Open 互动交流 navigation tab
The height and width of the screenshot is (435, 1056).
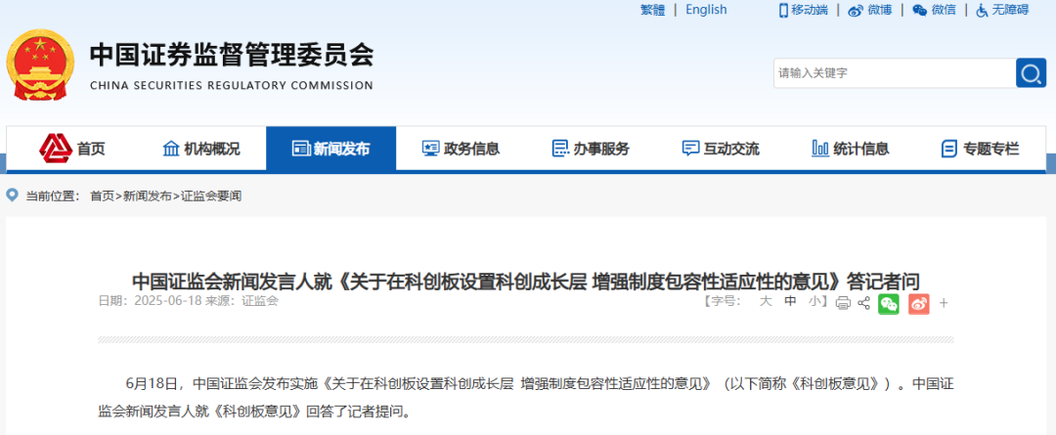[721, 149]
